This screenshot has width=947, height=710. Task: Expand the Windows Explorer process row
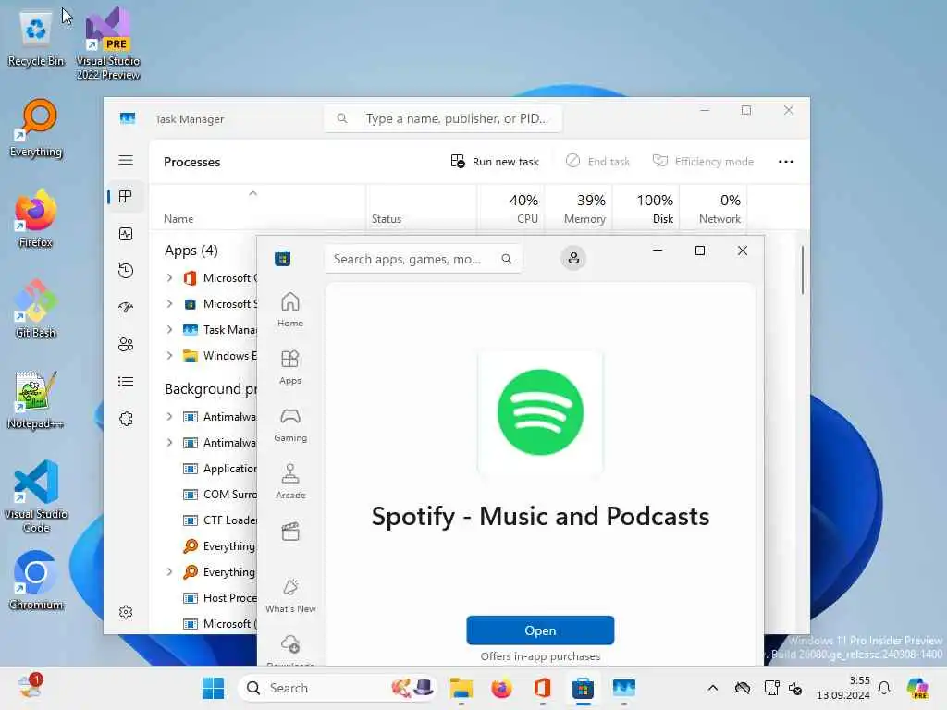170,356
